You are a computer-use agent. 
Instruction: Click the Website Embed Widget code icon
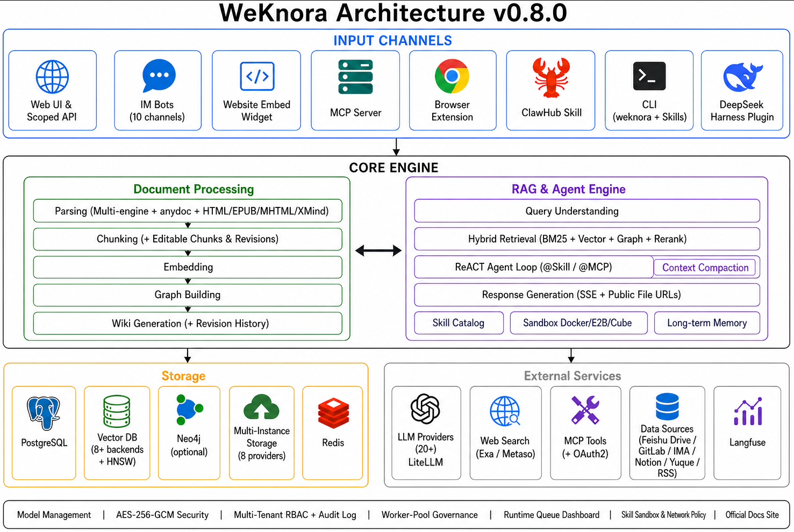257,76
